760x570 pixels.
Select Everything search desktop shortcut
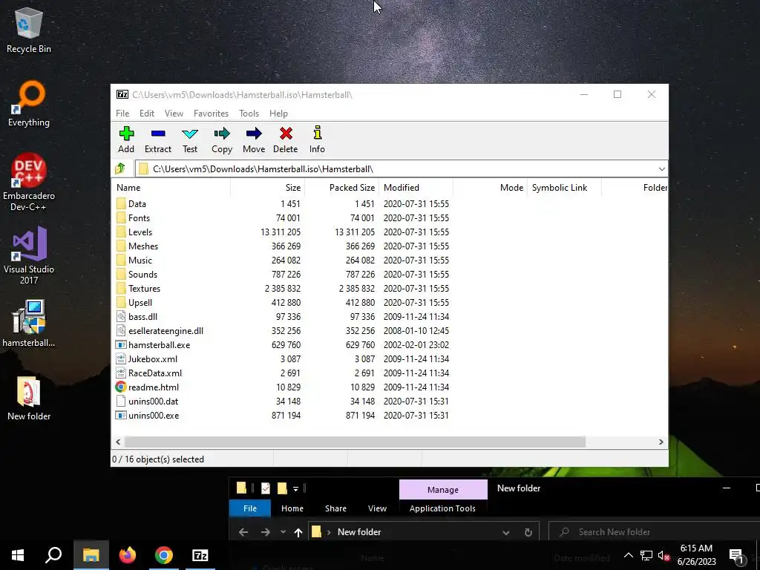29,104
